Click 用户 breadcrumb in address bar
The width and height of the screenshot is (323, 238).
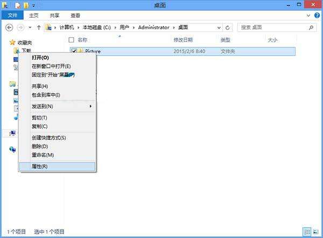(x=124, y=27)
